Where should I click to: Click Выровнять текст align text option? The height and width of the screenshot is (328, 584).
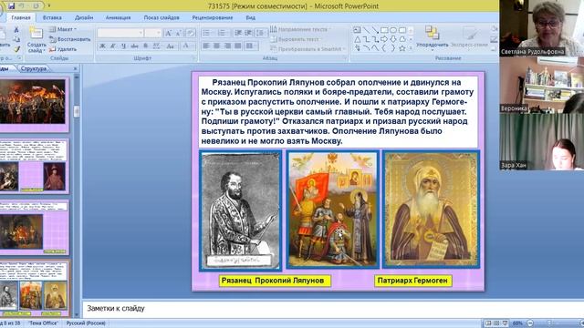[x=296, y=39]
